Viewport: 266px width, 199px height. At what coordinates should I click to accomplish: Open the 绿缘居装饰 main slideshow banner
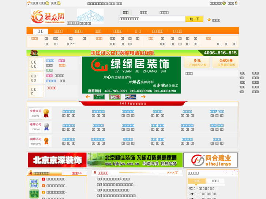click(x=131, y=75)
